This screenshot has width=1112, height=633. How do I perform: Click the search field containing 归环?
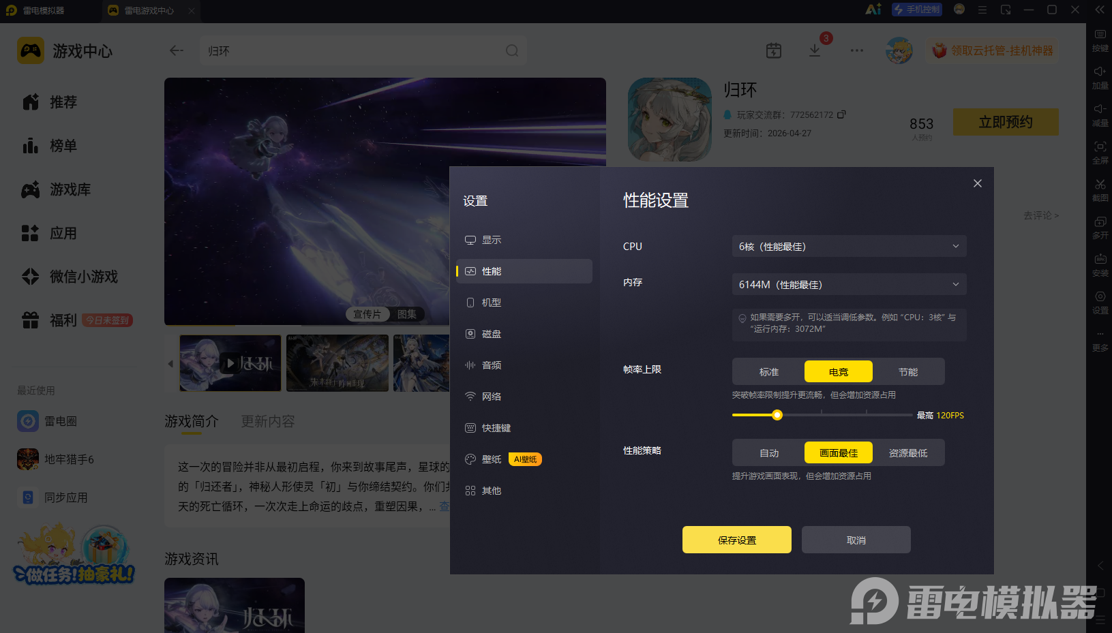coord(363,50)
